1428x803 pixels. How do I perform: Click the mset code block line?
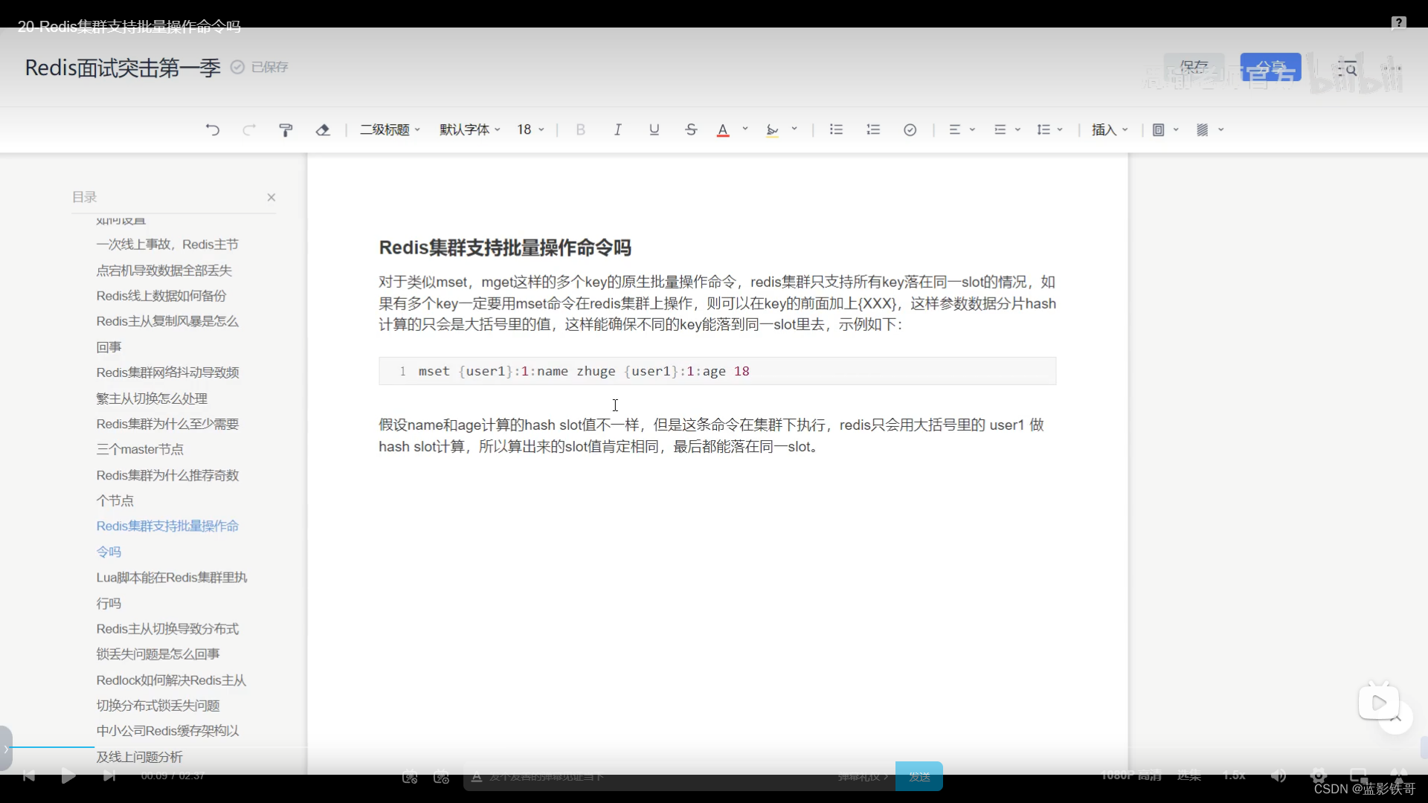coord(717,371)
